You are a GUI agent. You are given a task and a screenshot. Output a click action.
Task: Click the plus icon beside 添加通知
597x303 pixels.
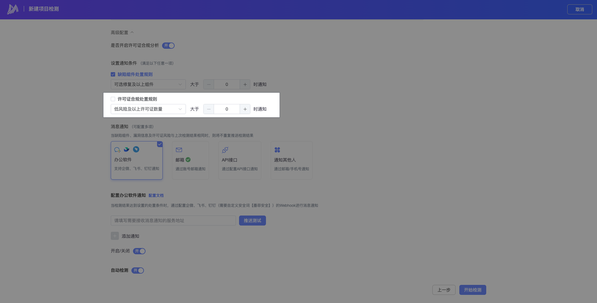click(x=115, y=236)
